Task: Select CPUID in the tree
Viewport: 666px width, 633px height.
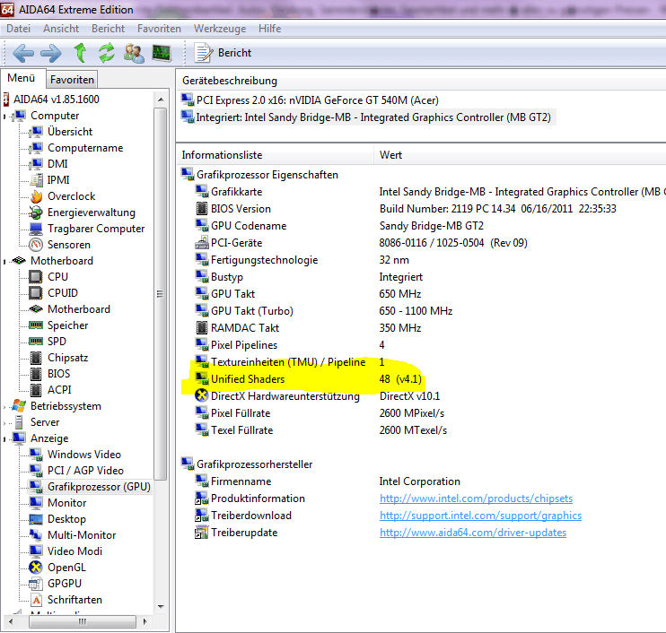Action: tap(63, 293)
